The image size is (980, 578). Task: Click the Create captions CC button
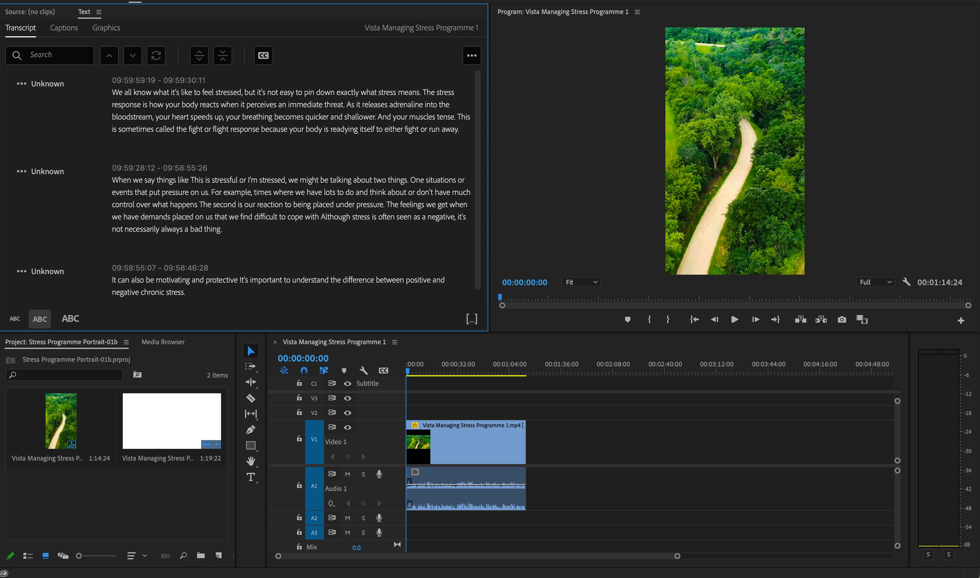point(263,55)
